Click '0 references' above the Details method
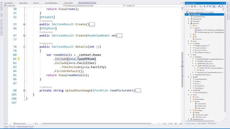 point(46,43)
